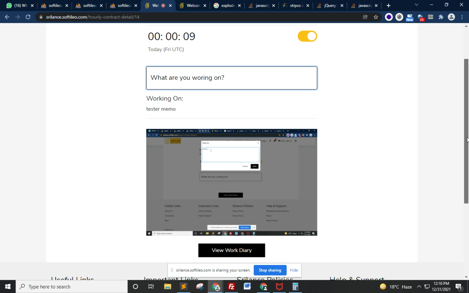Hide the screen sharing notification bar
This screenshot has width=469, height=293.
coord(294,270)
